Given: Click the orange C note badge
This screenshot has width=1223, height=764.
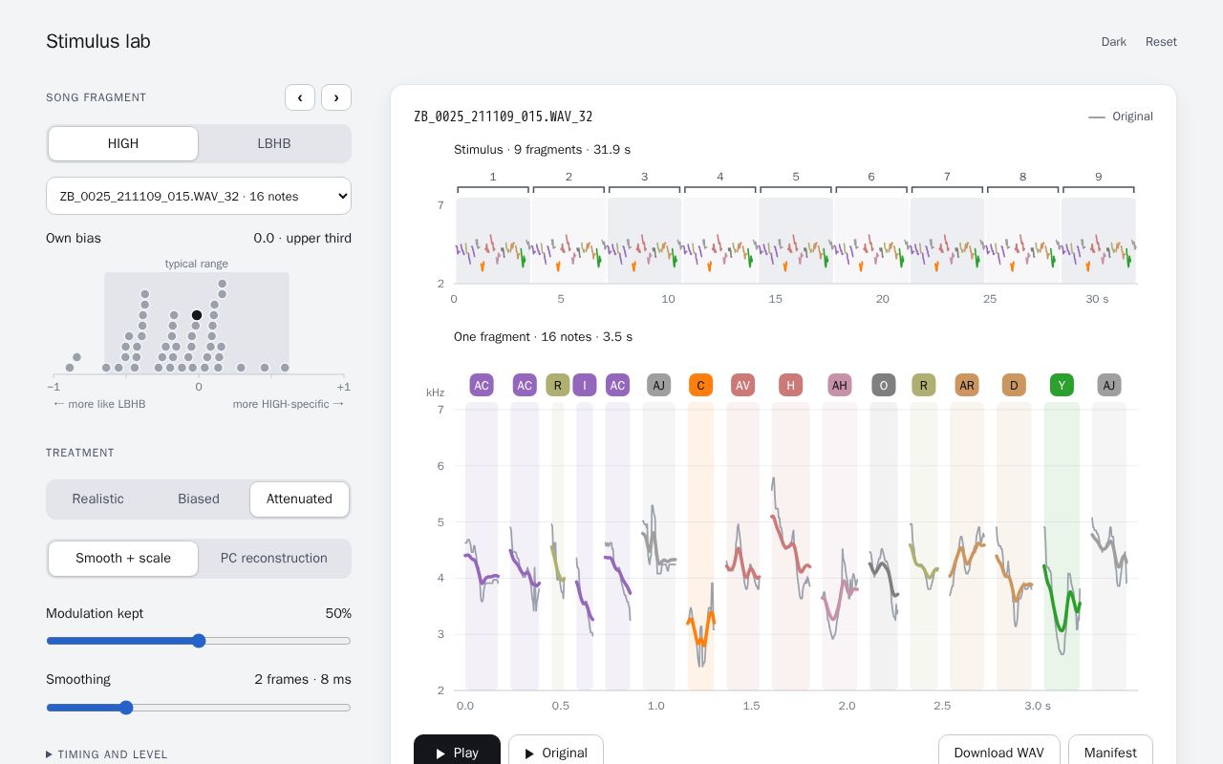Looking at the screenshot, I should 700,385.
